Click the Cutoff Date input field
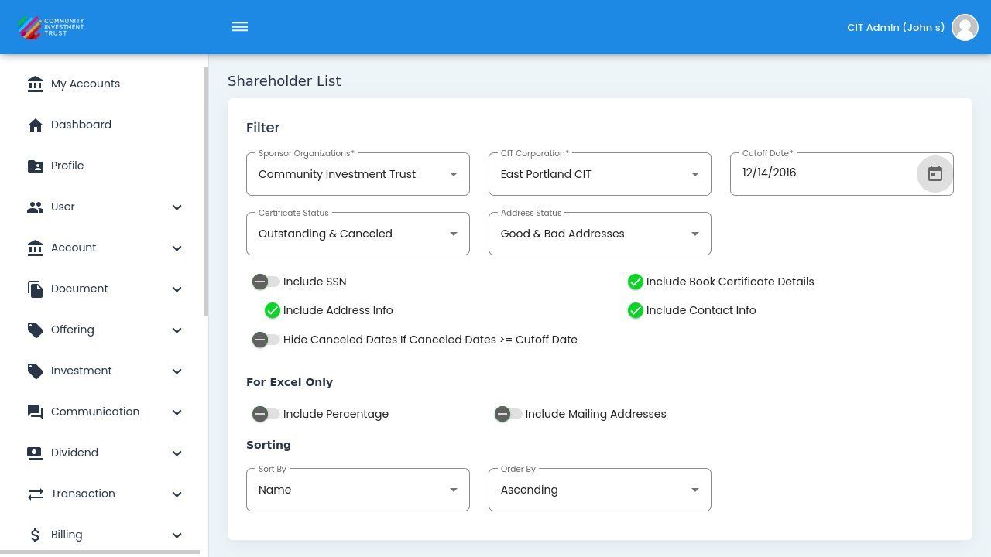The width and height of the screenshot is (991, 557). click(821, 173)
